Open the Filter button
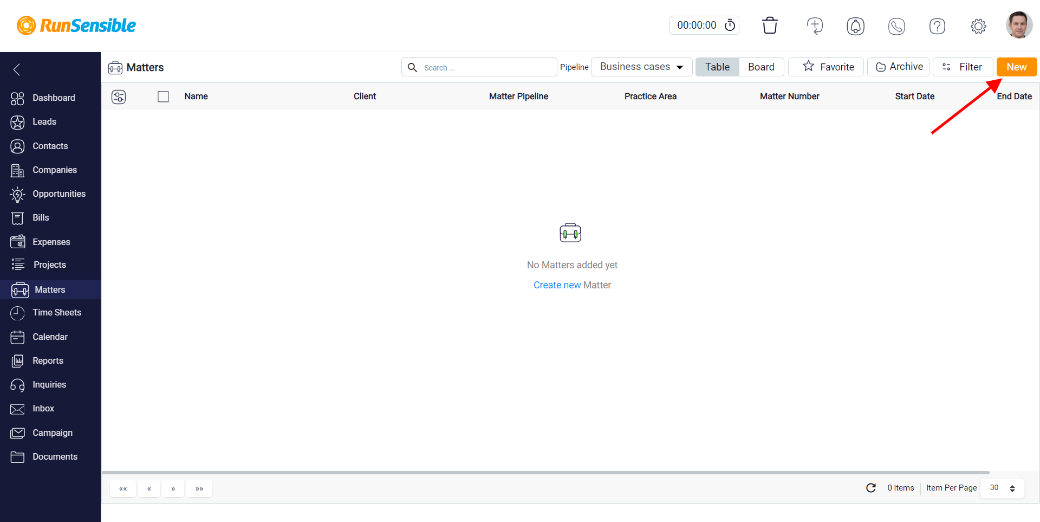This screenshot has height=522, width=1040. click(963, 67)
